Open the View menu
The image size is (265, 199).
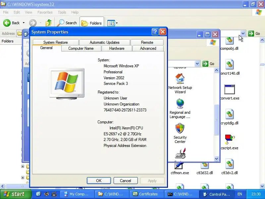(28, 12)
